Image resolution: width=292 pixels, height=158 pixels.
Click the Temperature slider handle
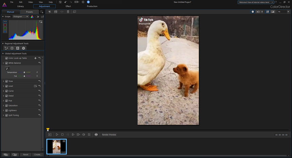[x=24, y=72]
